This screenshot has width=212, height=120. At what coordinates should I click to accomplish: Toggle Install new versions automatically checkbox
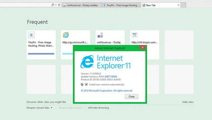(x=86, y=84)
